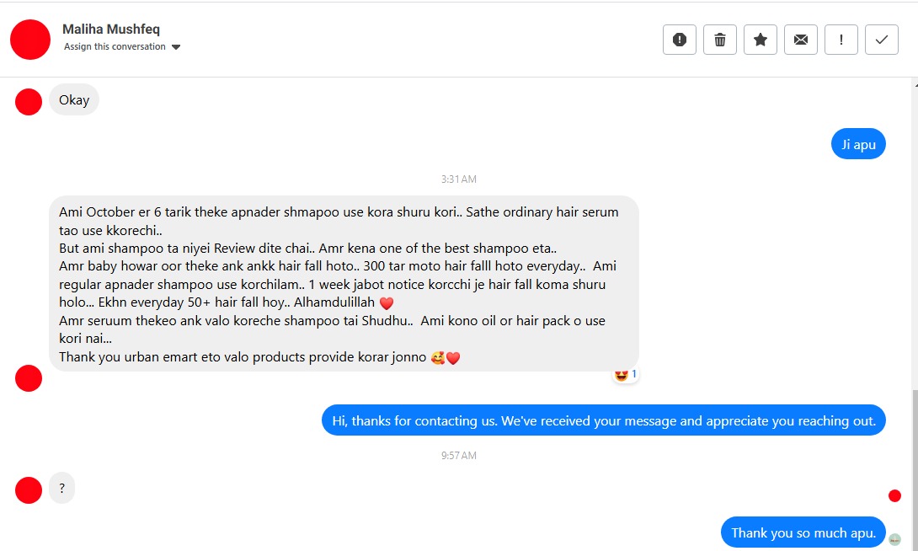Screen dimensions: 918x551
Task: Click Maliha Mushfeq's name
Action: pyautogui.click(x=110, y=28)
